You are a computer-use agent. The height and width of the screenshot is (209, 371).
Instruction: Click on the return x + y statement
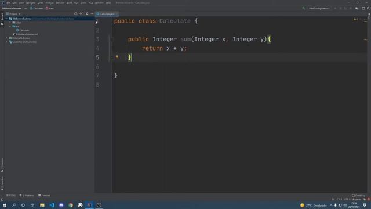(164, 49)
